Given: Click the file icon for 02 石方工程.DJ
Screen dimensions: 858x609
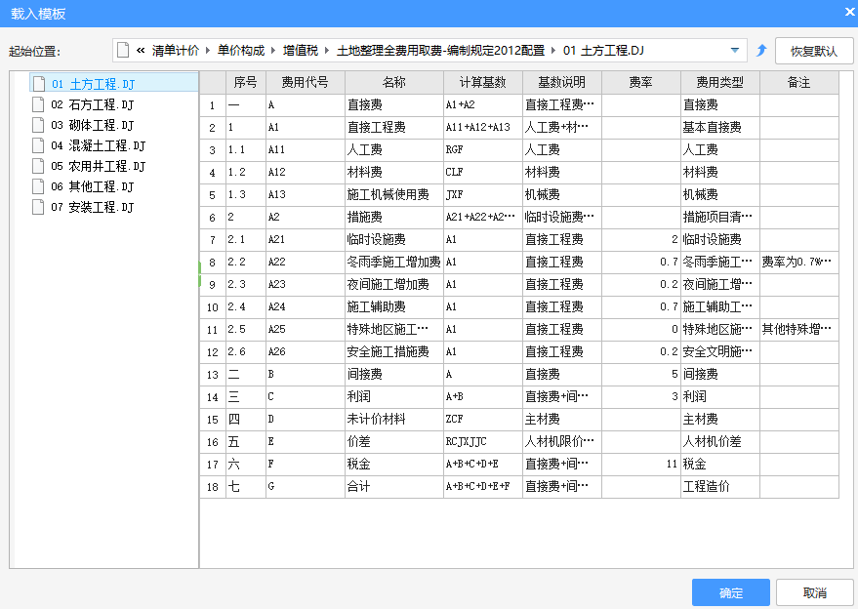Looking at the screenshot, I should pos(38,104).
